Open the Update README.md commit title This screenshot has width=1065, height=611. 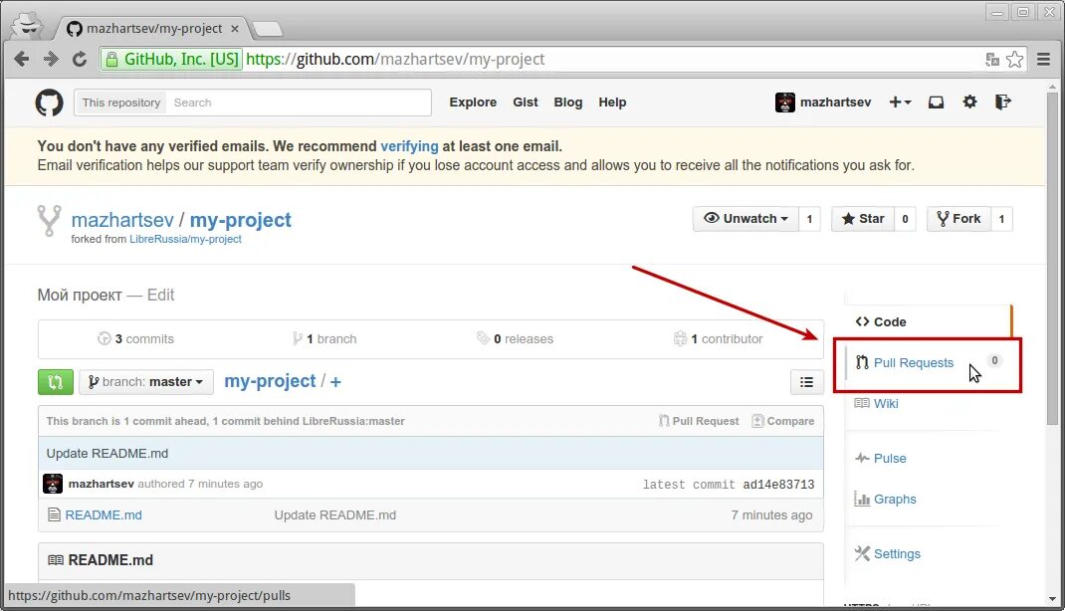(107, 454)
